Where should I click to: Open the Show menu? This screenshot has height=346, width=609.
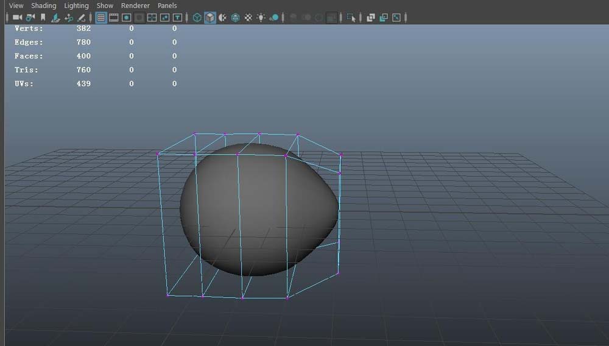(x=105, y=5)
